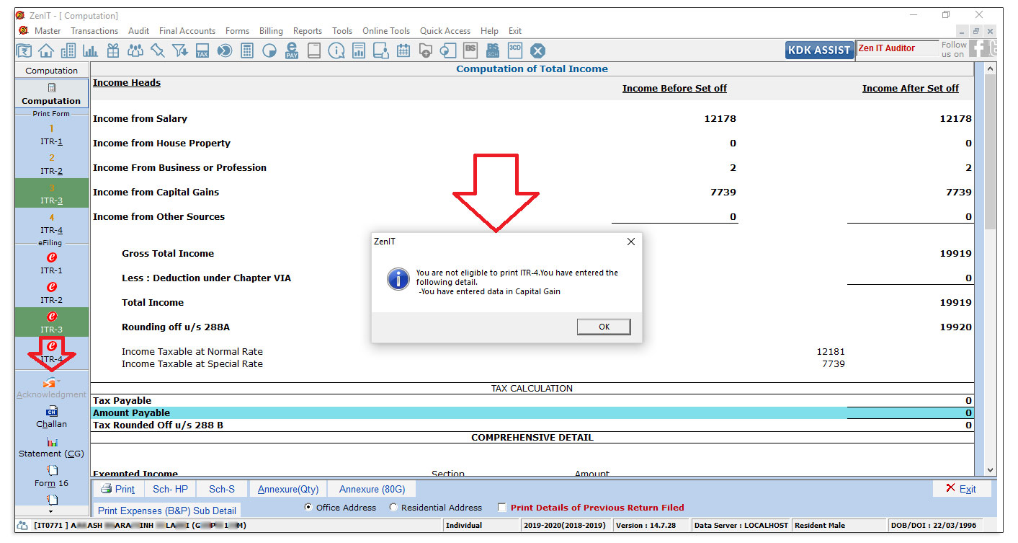
Task: Click the rupee note toolbar icon
Action: point(24,50)
